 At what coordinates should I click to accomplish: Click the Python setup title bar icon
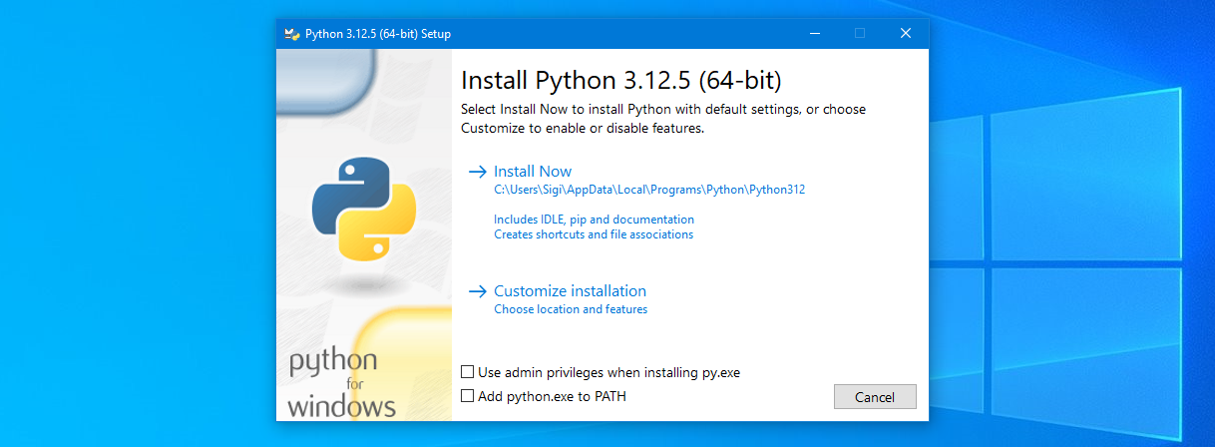(292, 33)
